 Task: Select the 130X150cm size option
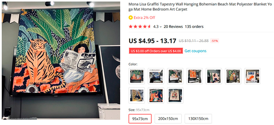click(x=198, y=119)
